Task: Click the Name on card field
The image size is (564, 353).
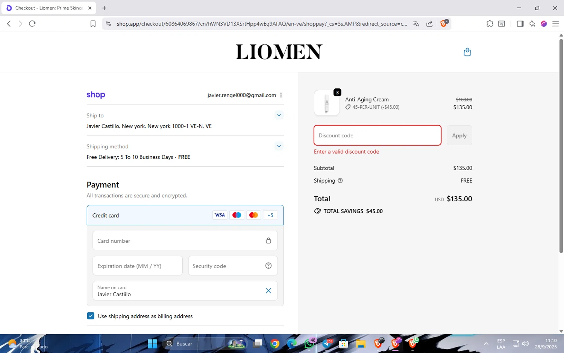Action: point(185,291)
